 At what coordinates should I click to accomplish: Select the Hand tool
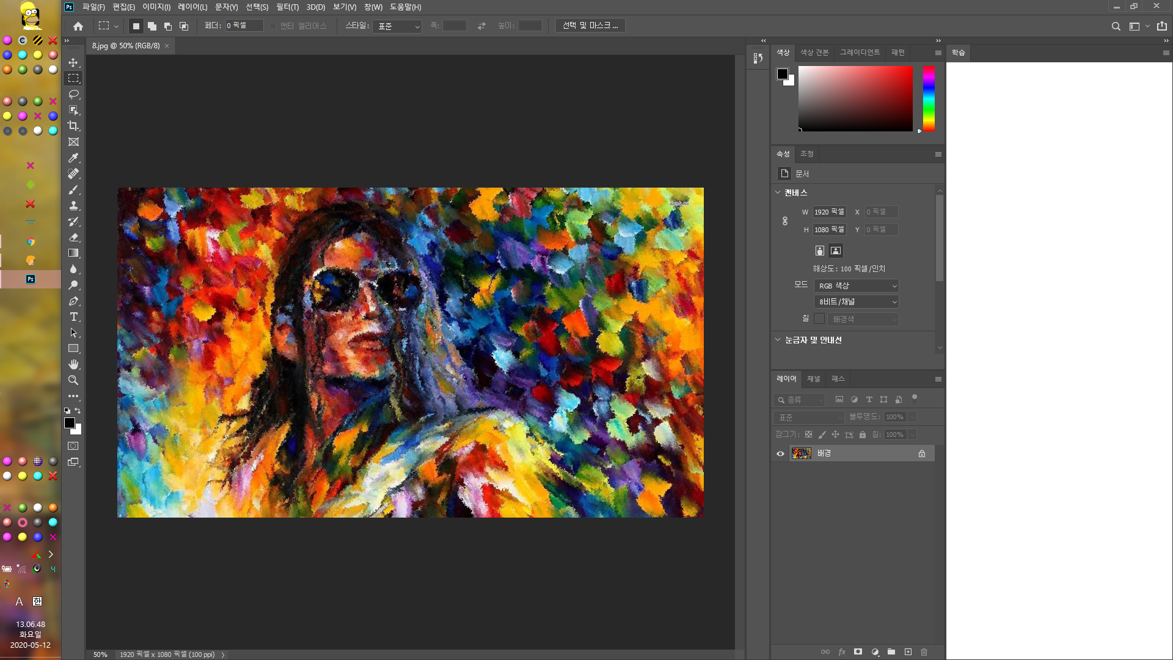[x=73, y=364]
